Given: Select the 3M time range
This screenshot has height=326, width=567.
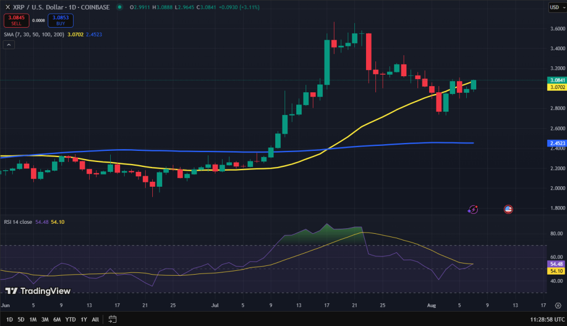Looking at the screenshot, I should pos(45,319).
